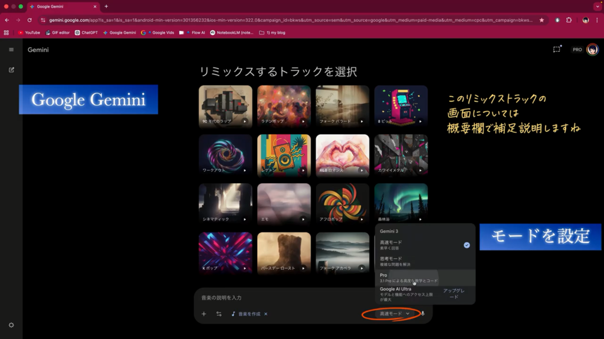Bookmark this page with the star icon
This screenshot has height=339, width=604.
coord(541,20)
